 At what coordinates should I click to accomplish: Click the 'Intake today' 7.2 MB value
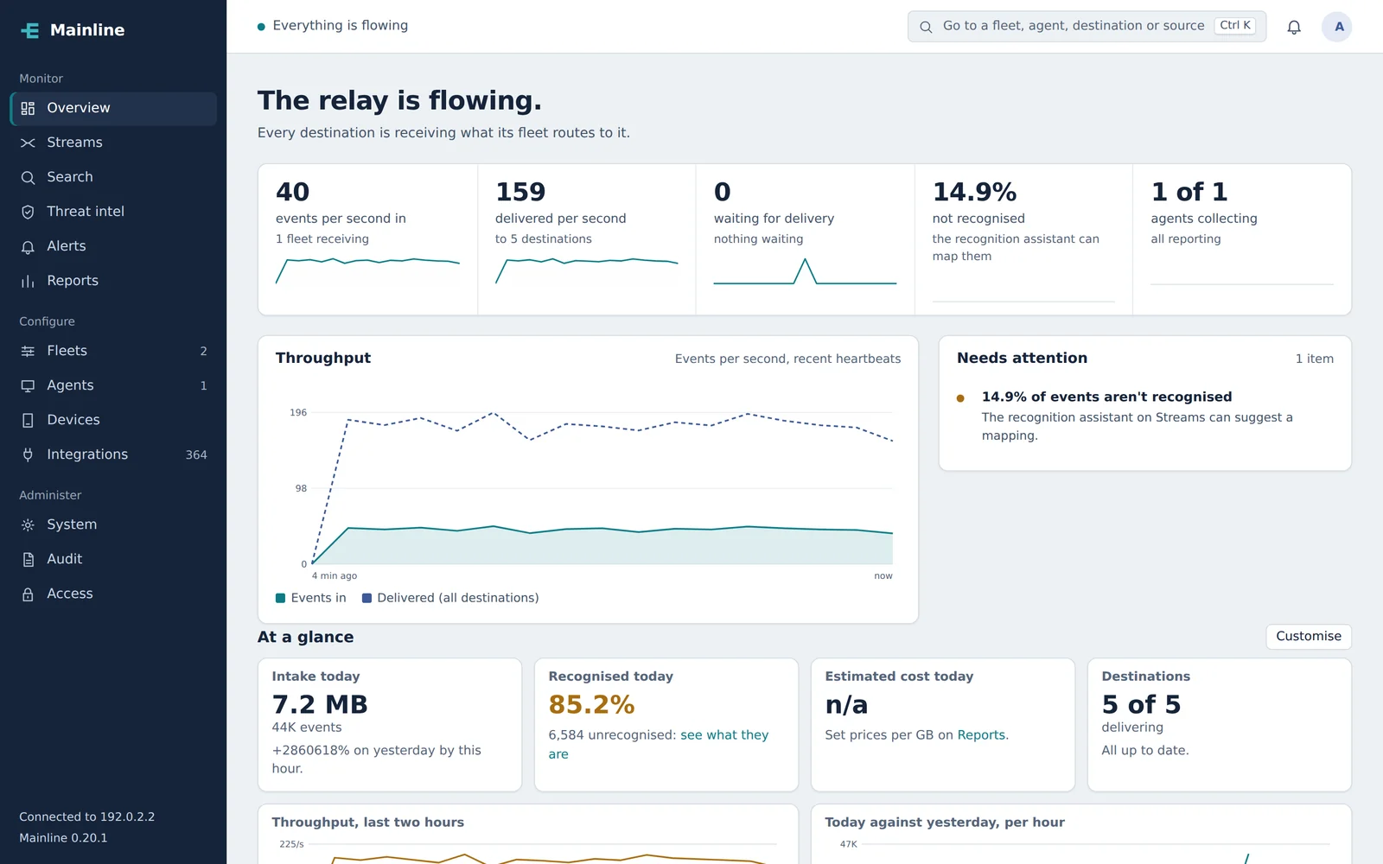(x=320, y=705)
